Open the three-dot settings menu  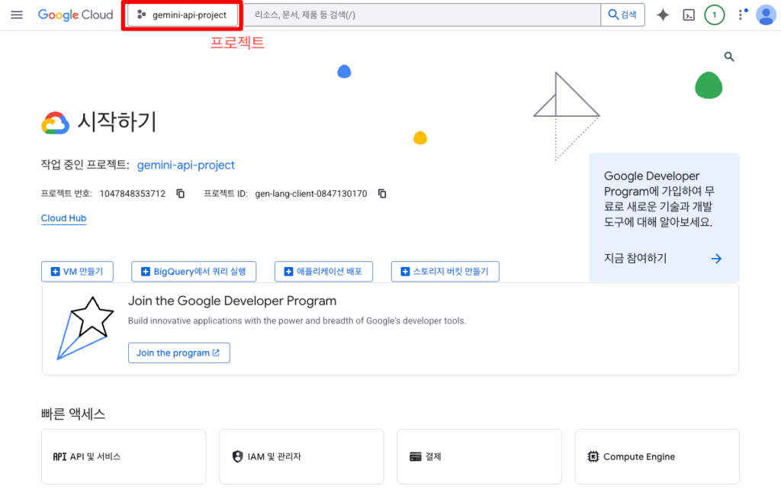[x=741, y=15]
